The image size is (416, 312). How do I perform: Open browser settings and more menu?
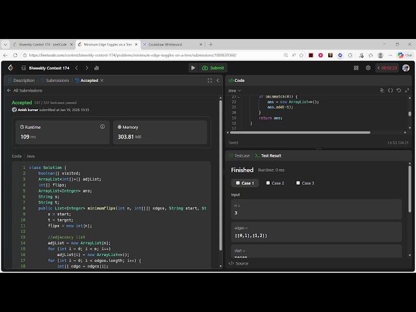pos(390,55)
